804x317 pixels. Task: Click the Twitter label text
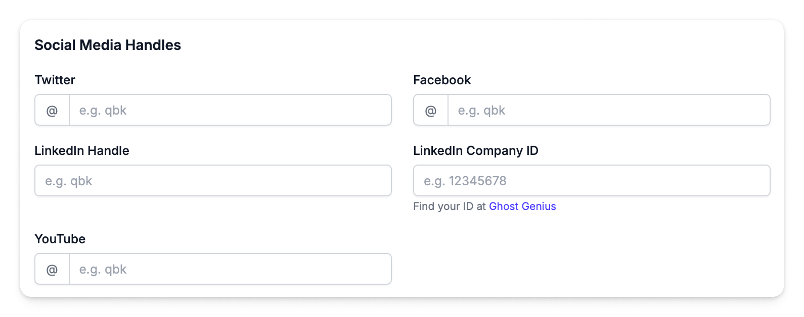(x=55, y=80)
